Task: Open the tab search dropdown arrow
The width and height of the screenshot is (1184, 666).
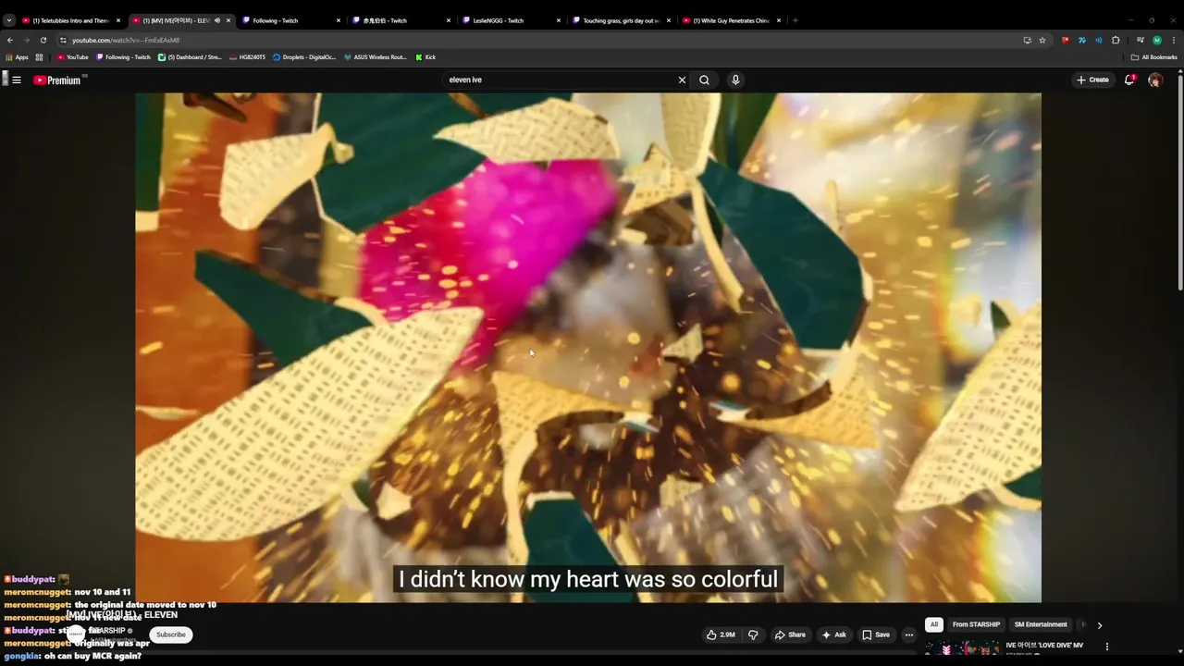Action: point(9,20)
